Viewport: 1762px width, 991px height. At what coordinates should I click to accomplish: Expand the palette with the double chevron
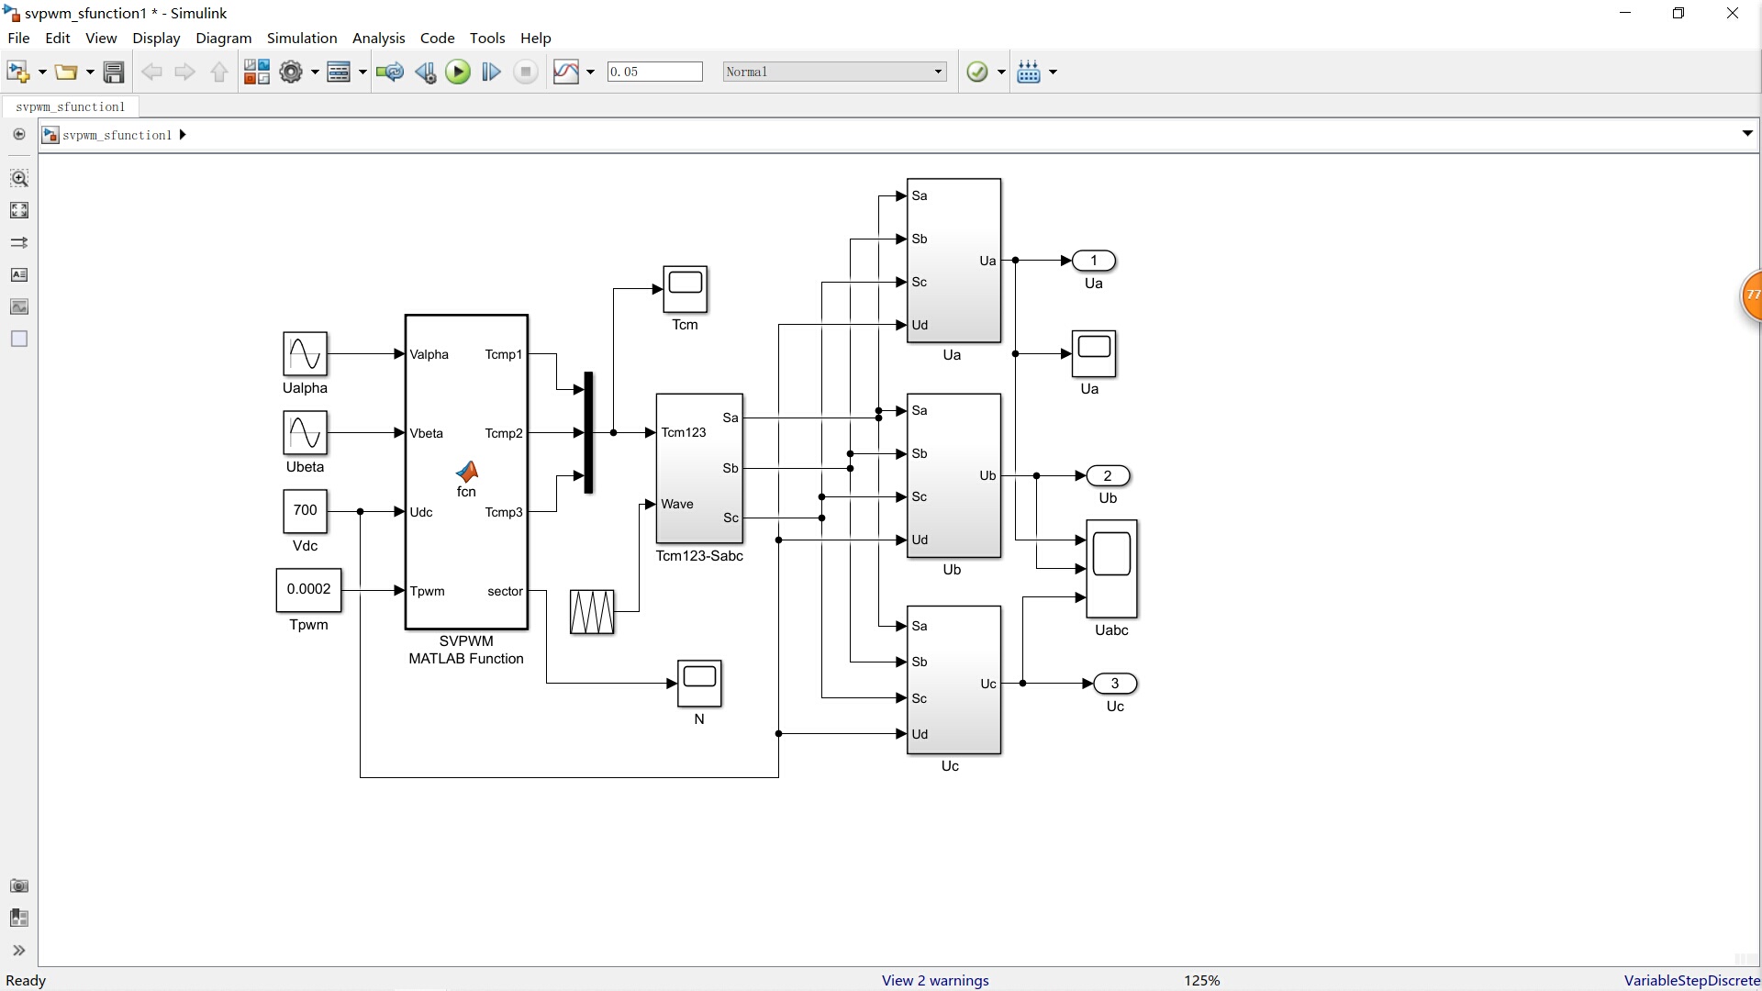(x=19, y=950)
